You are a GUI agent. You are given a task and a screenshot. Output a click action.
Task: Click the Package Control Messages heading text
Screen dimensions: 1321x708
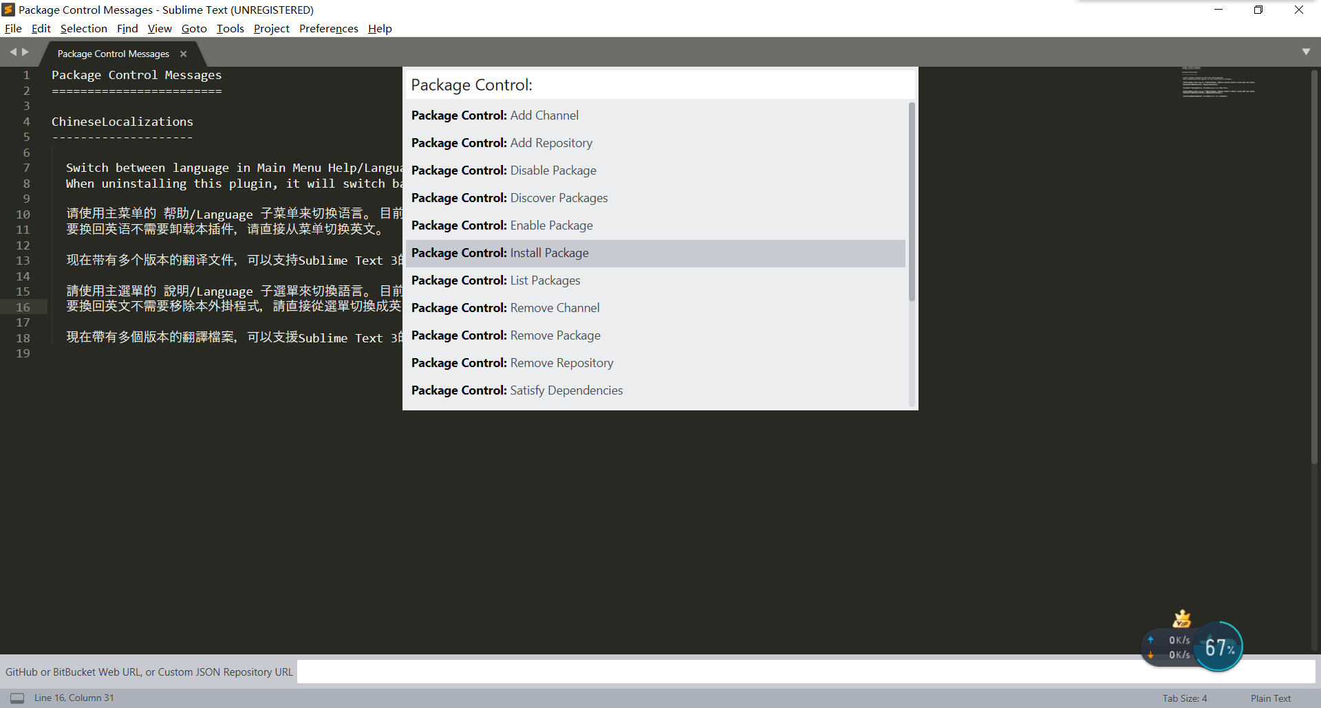coord(136,75)
